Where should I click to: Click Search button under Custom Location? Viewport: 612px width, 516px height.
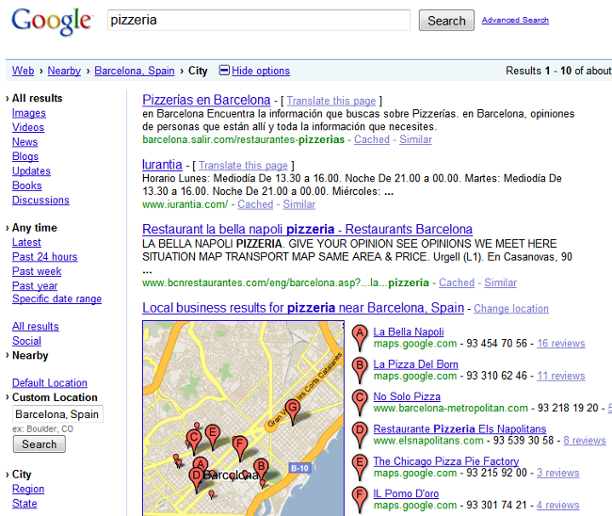[39, 444]
